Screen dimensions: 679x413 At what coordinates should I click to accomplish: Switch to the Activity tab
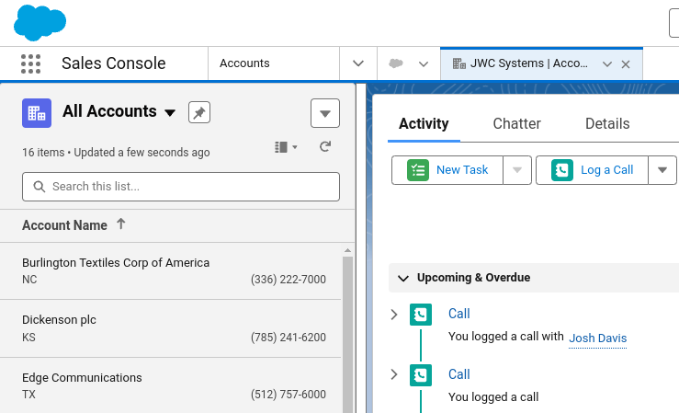424,124
